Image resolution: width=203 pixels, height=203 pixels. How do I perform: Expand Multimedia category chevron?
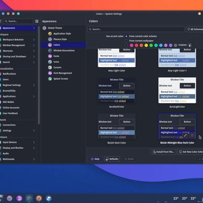(x=34, y=159)
